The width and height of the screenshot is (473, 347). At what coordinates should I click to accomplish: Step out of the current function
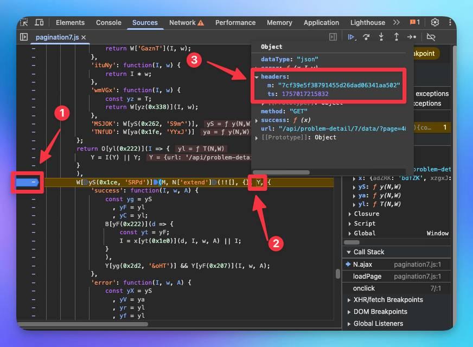(x=397, y=37)
